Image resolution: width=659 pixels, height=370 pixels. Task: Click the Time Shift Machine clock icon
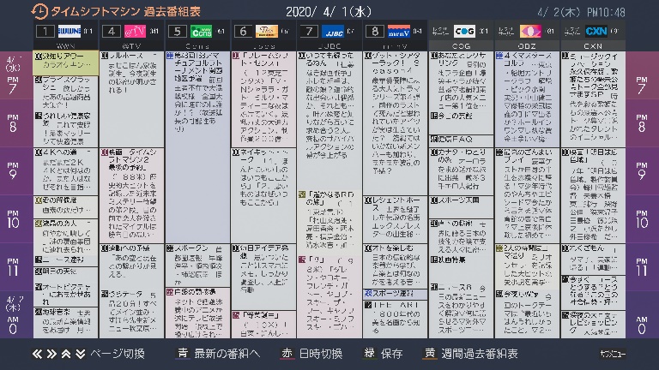click(39, 11)
